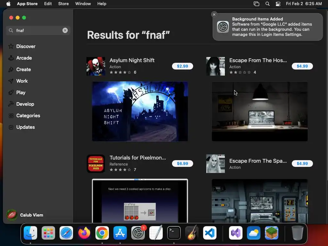Screen dimensions: 328x246
Task: Clear the fnaf search text
Action: [65, 30]
